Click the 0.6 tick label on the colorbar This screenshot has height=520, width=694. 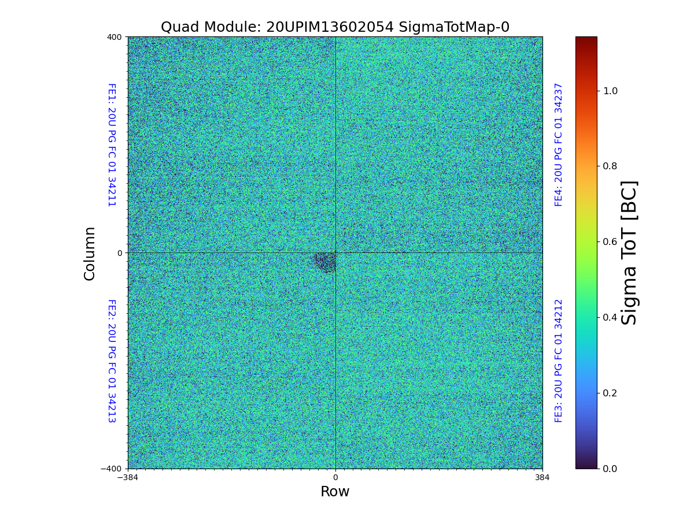click(610, 242)
